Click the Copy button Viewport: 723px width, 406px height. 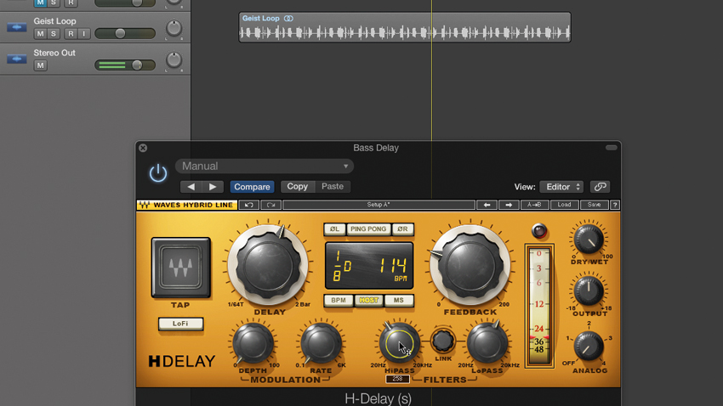coord(298,186)
